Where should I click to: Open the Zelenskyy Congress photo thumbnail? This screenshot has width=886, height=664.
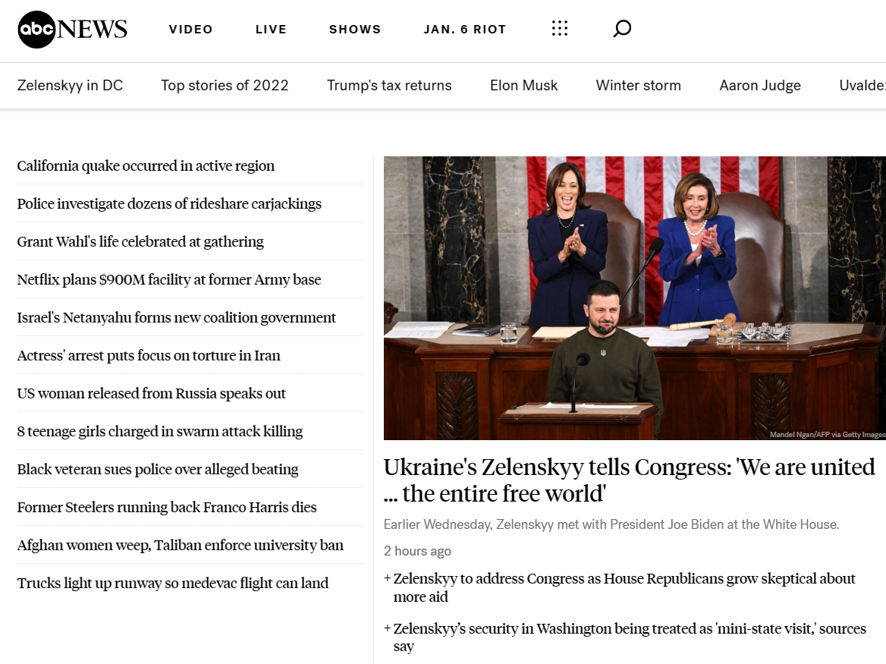634,297
